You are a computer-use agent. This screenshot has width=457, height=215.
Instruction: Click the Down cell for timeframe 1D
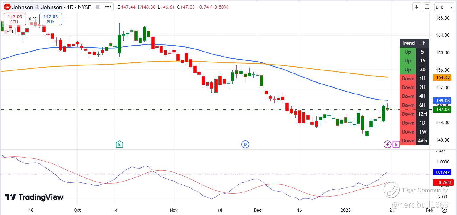point(408,123)
